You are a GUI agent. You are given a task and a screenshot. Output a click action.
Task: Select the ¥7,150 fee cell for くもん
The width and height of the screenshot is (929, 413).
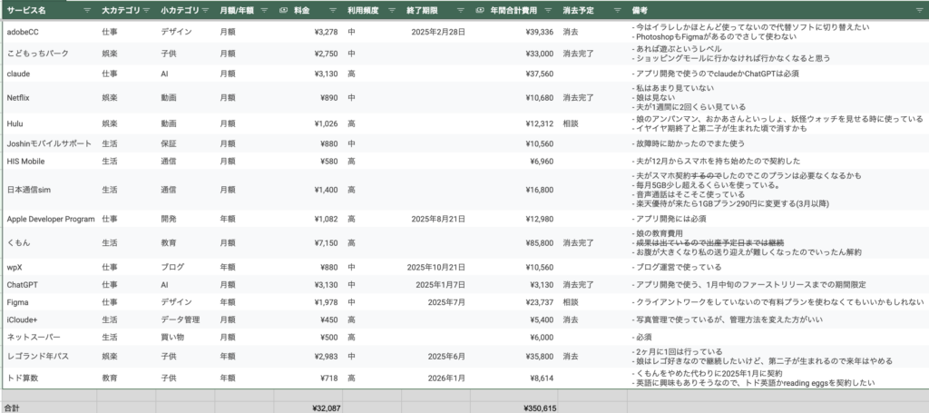pos(308,243)
